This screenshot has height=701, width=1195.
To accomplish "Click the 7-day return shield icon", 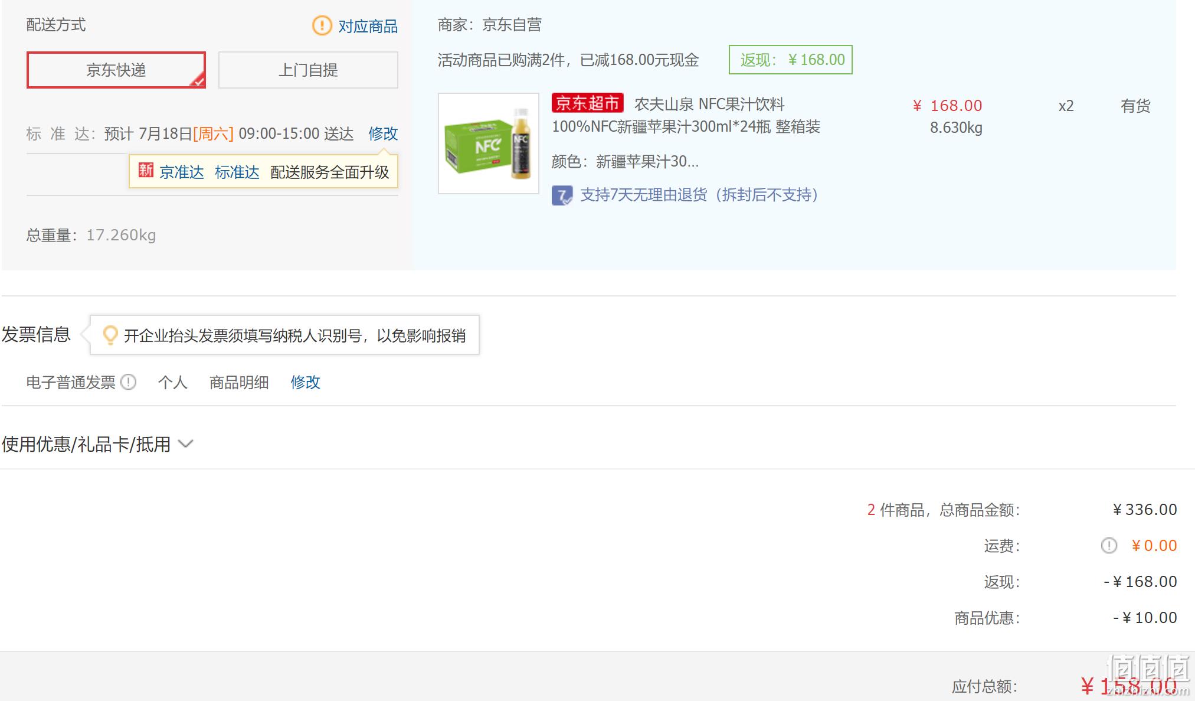I will [x=562, y=195].
